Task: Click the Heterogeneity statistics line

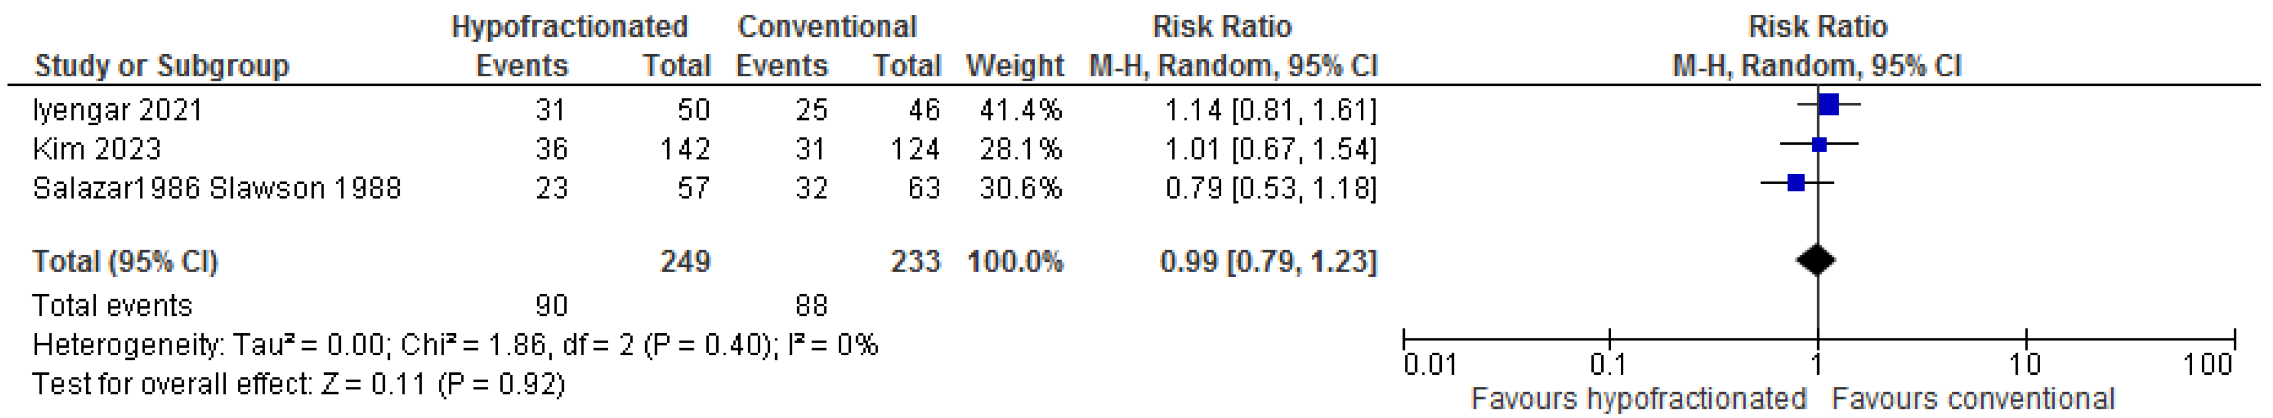Action: [455, 345]
